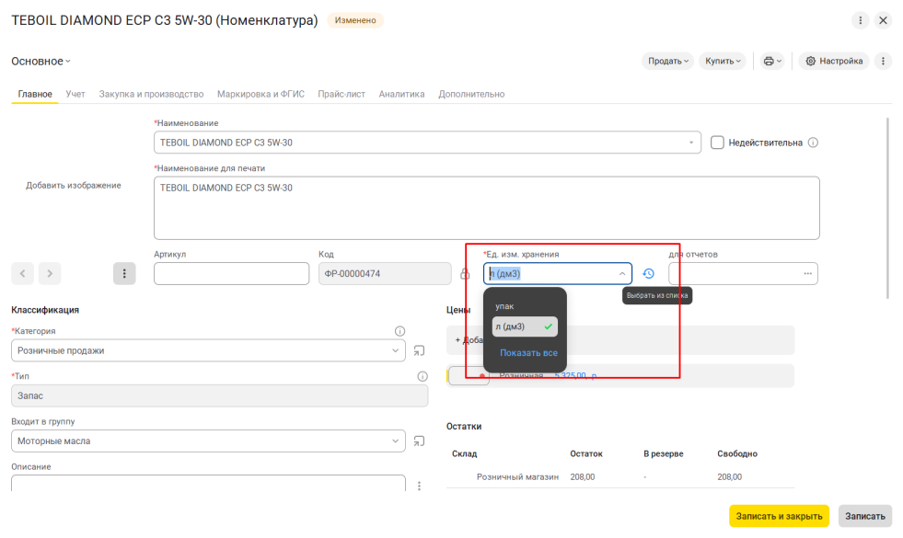Screen dimensions: 903x538
Task: Click the info icon beside Недействительна
Action: (x=813, y=143)
